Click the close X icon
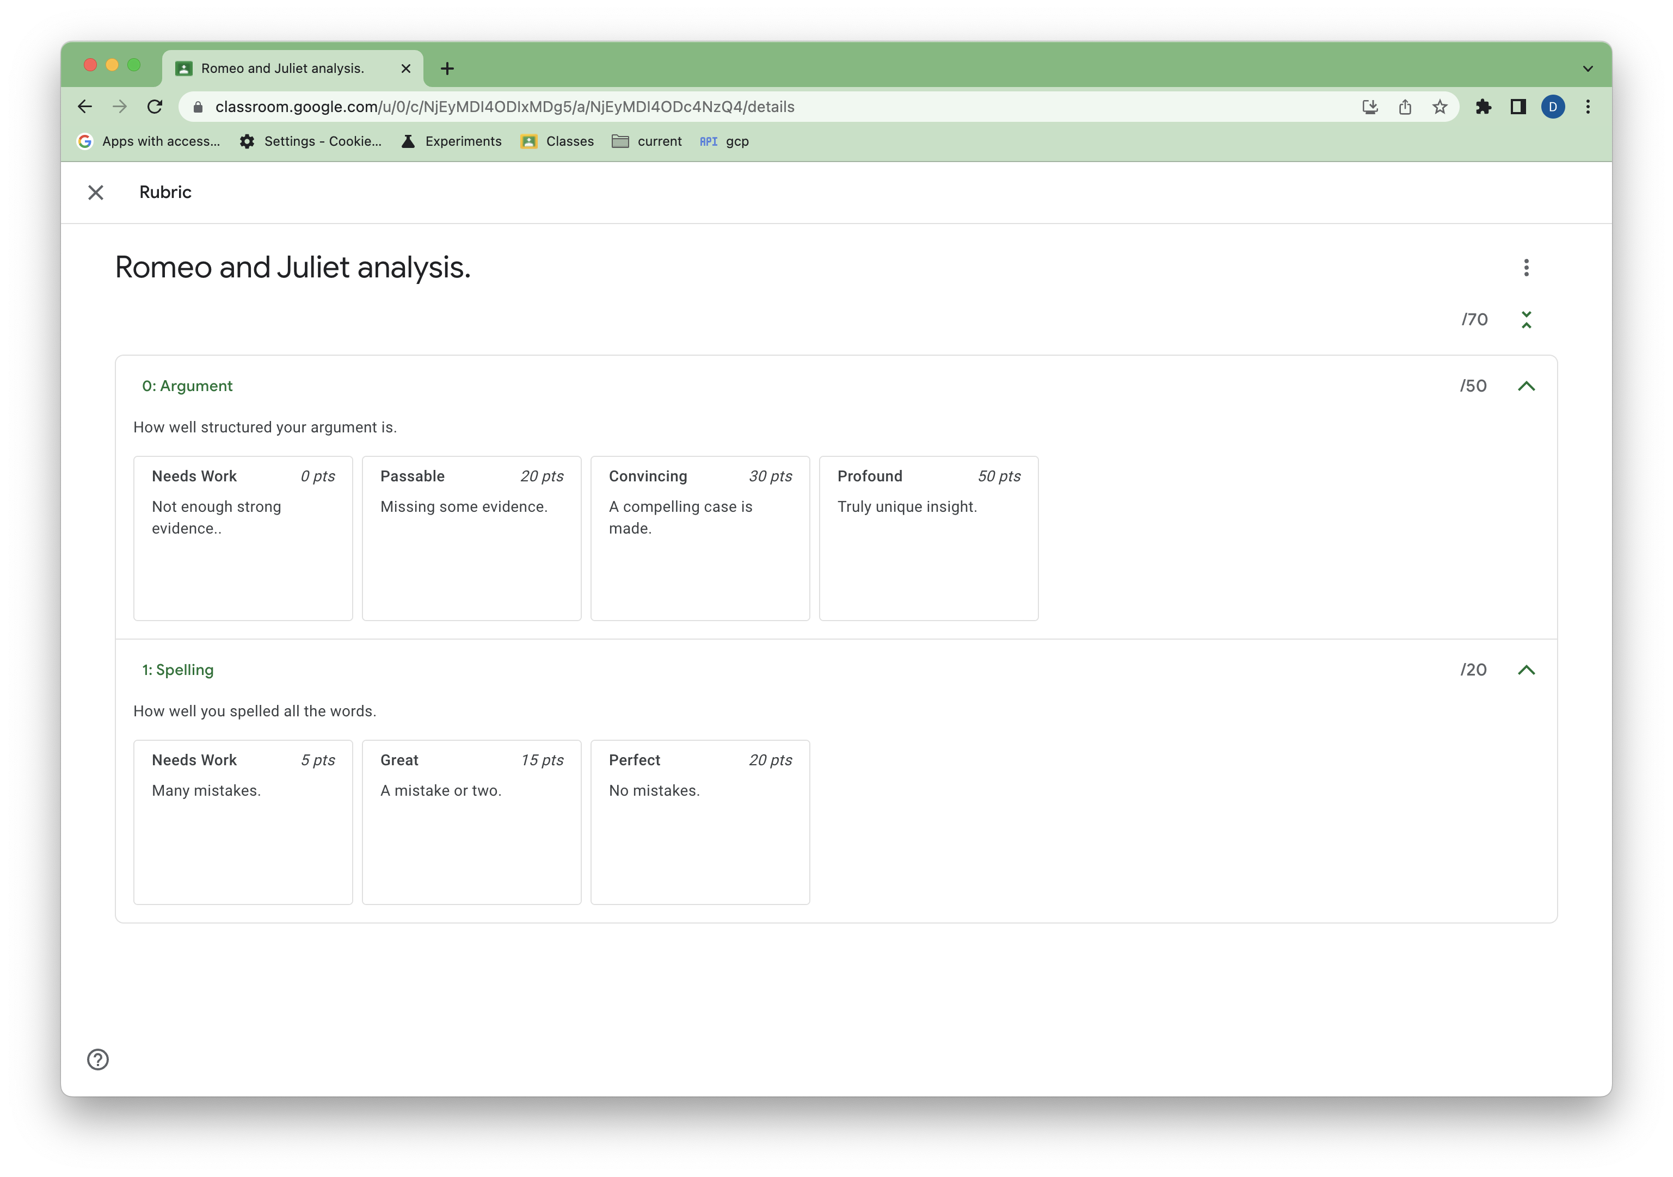 click(x=97, y=193)
